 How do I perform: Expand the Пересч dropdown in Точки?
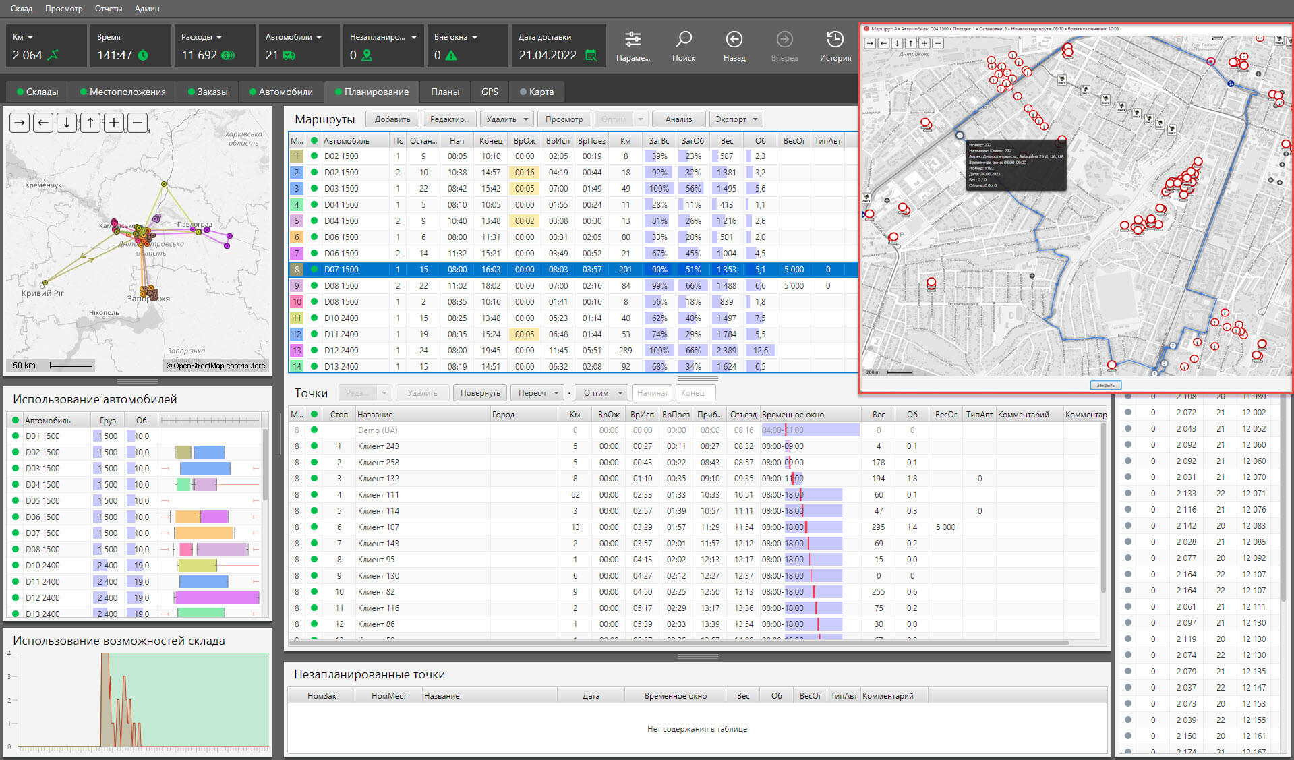click(556, 393)
